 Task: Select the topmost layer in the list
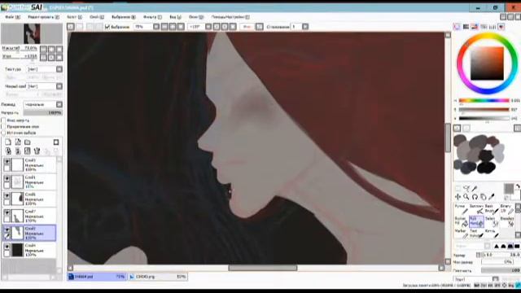point(30,164)
